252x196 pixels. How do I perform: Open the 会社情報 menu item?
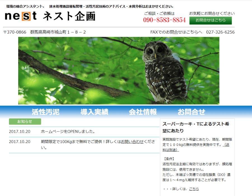[x=143, y=112]
